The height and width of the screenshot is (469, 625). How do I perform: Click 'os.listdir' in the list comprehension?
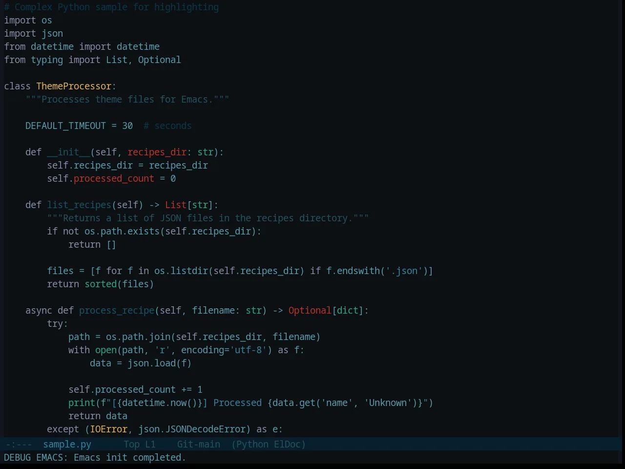click(181, 271)
